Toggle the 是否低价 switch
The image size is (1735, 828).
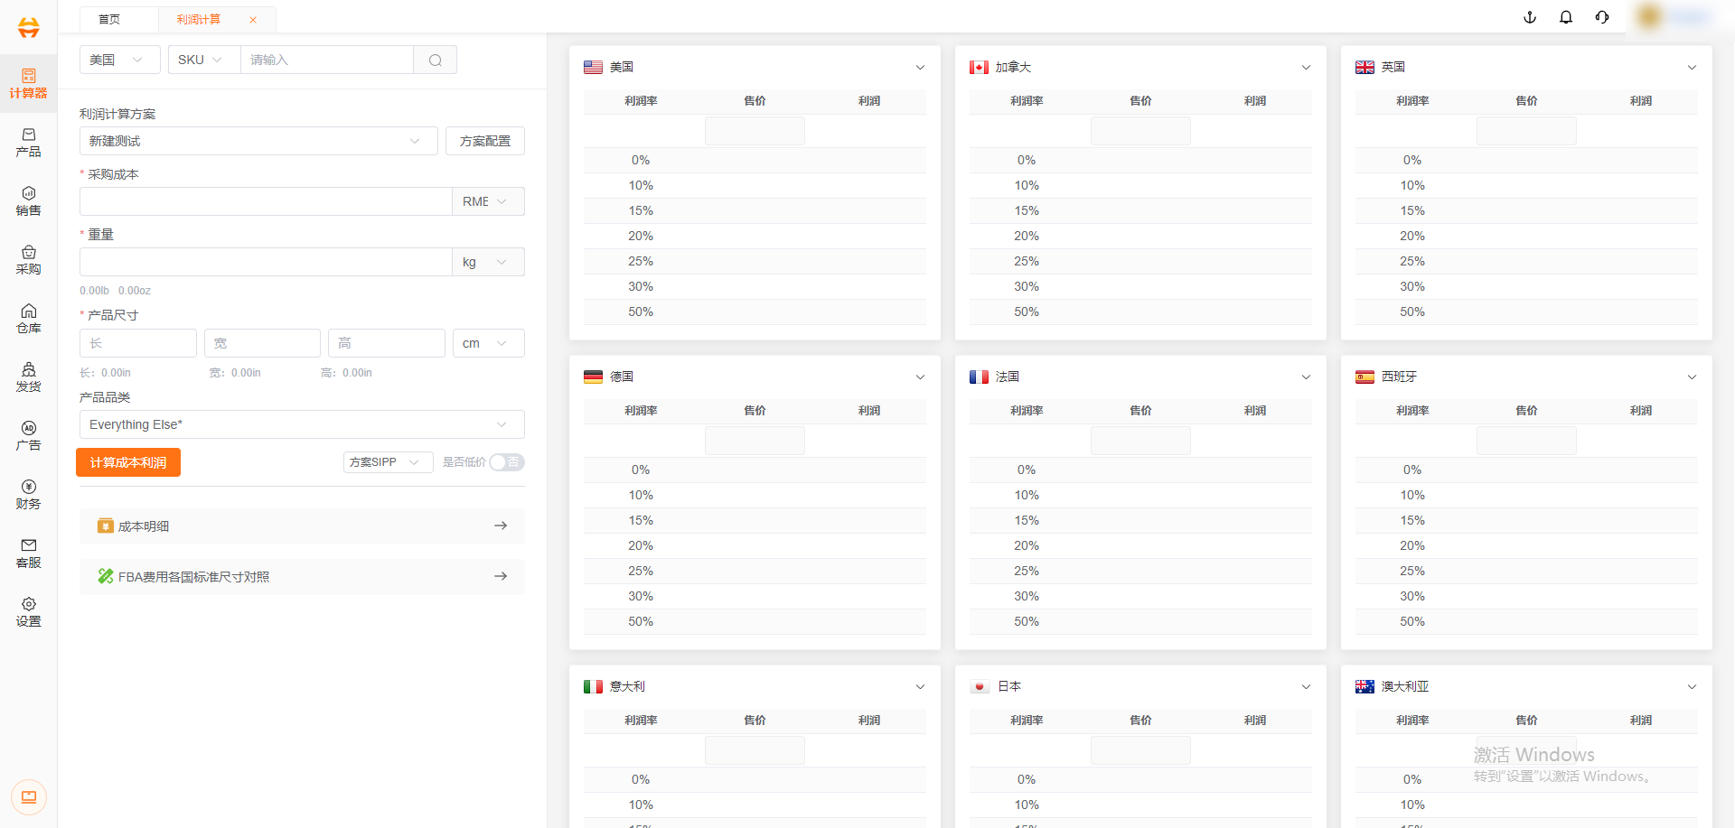506,462
